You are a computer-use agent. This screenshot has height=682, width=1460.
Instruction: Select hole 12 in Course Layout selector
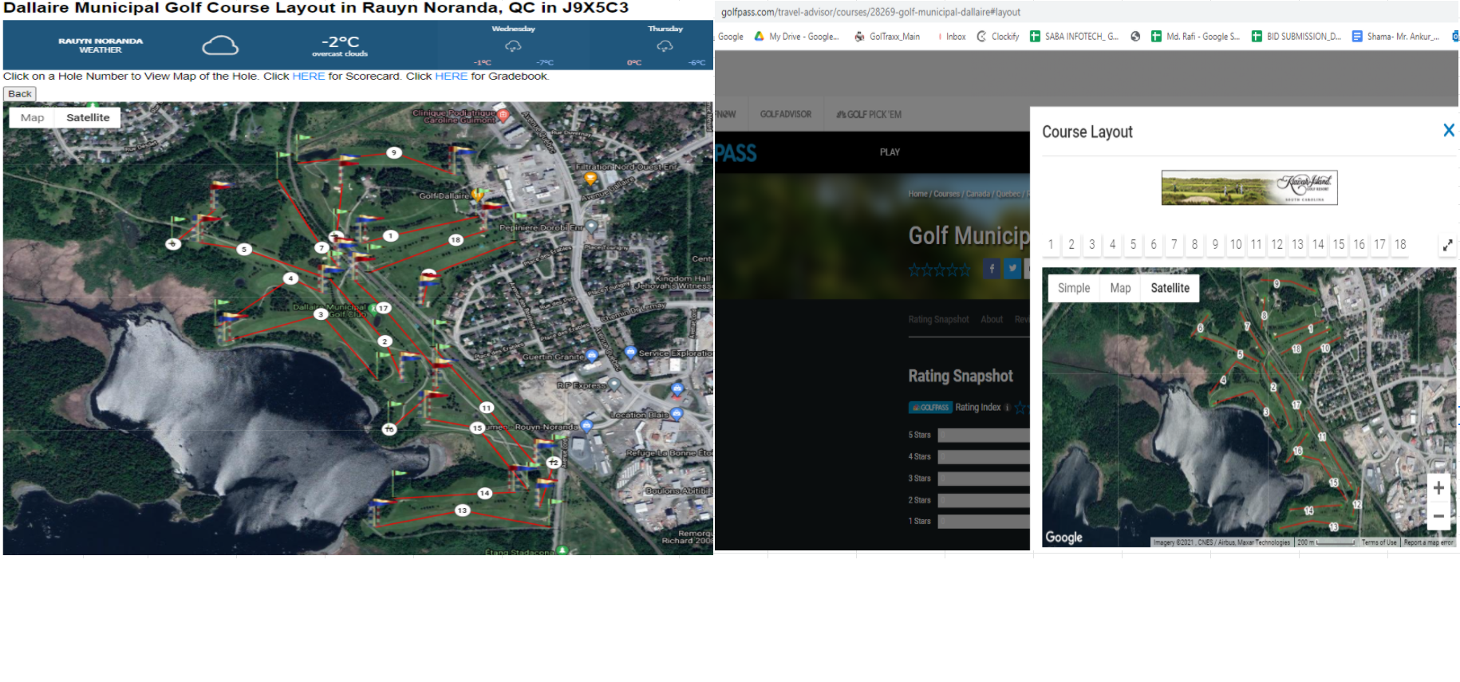pyautogui.click(x=1277, y=245)
